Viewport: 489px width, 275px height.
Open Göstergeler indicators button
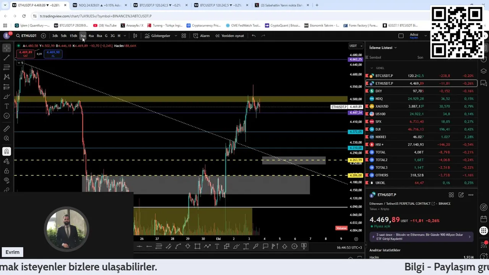coord(157,36)
